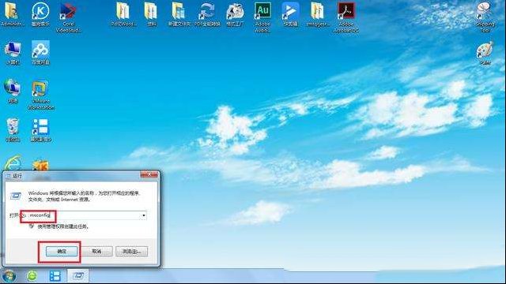Image resolution: width=506 pixels, height=284 pixels.
Task: Select the Computer desktop icon
Action: (13, 53)
